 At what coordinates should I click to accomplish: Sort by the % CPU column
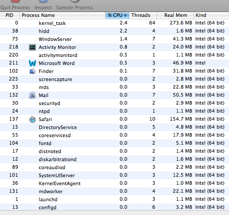(117, 15)
